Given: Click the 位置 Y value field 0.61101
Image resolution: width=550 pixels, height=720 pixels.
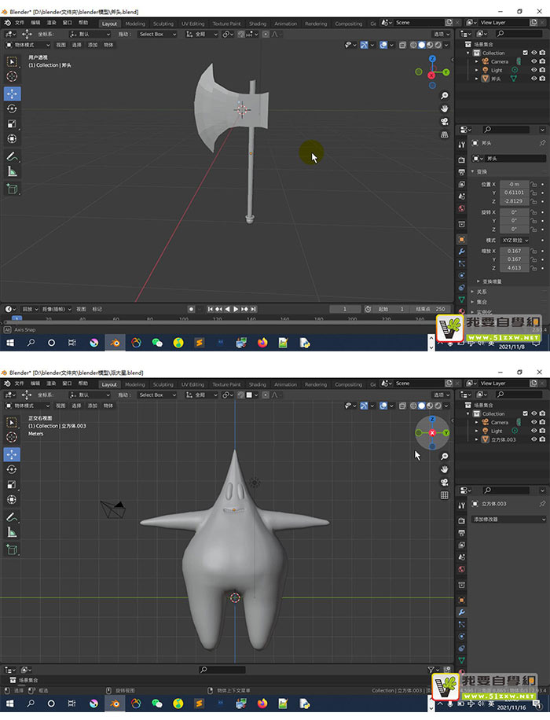Looking at the screenshot, I should (x=514, y=193).
